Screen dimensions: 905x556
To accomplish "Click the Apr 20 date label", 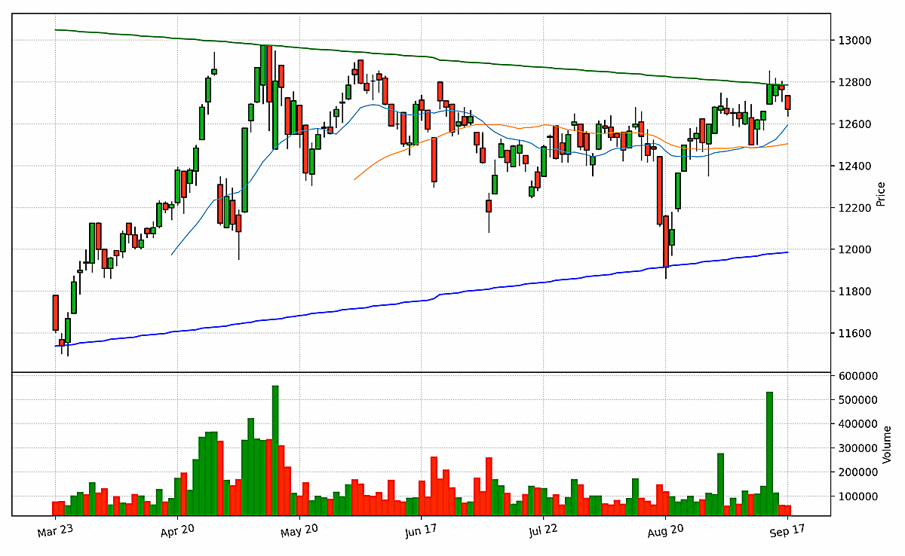I will pyautogui.click(x=177, y=530).
